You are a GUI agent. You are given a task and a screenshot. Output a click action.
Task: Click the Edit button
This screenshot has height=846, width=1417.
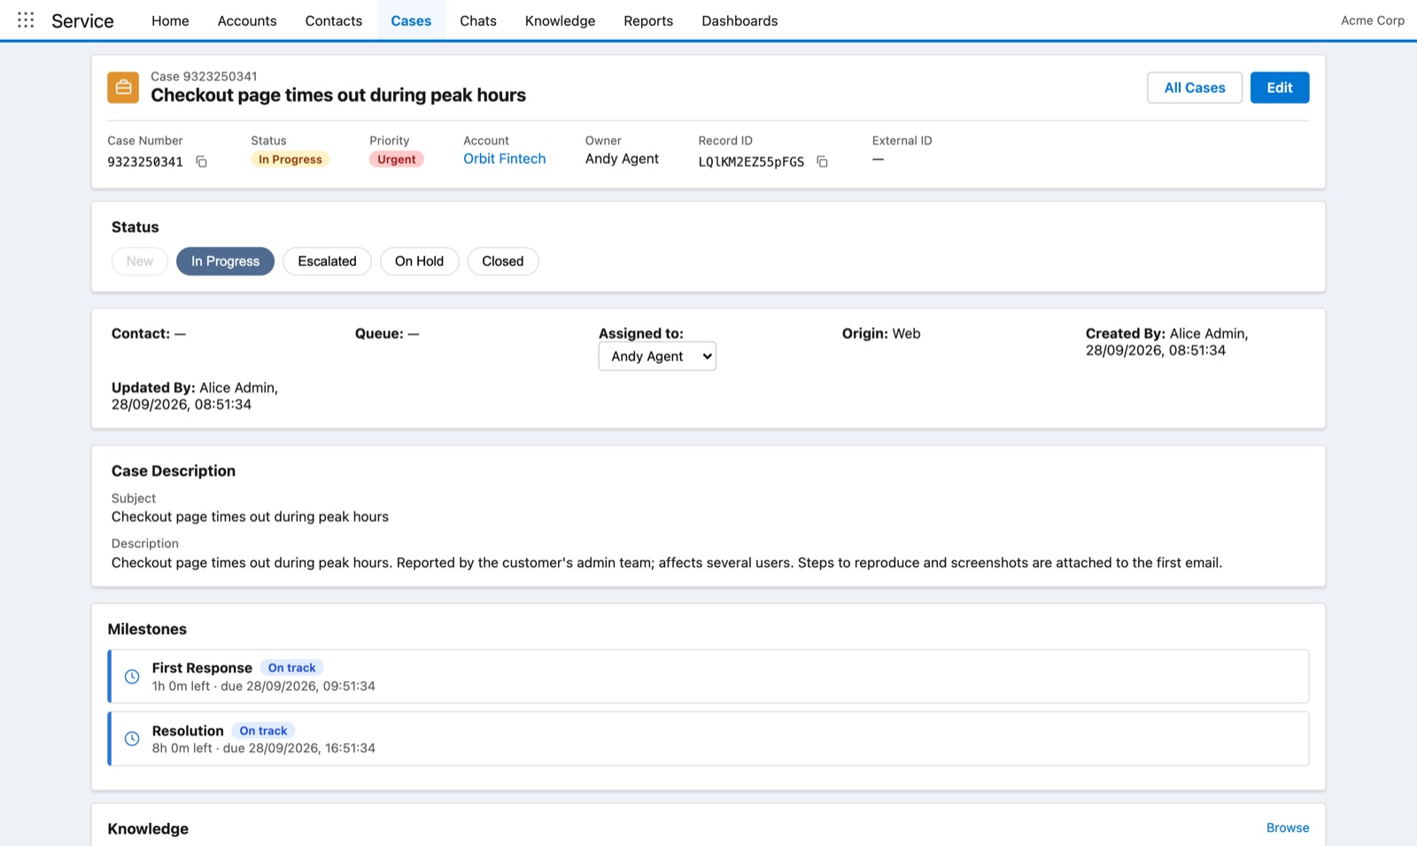(x=1280, y=88)
